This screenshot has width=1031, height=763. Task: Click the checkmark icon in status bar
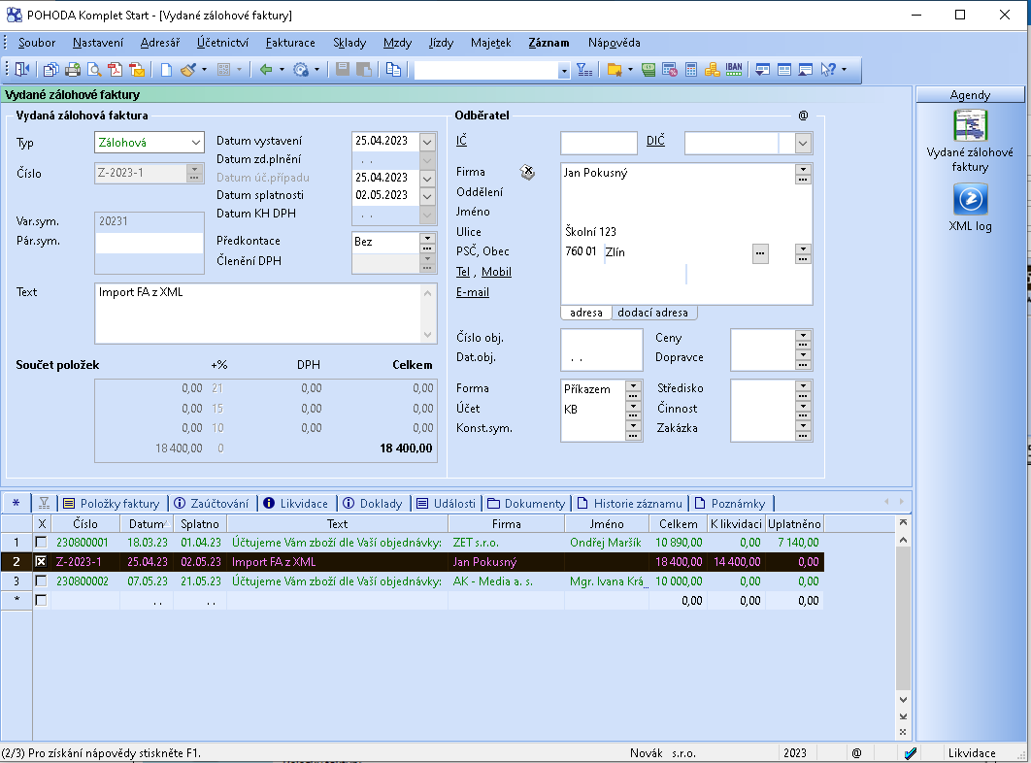(x=911, y=753)
